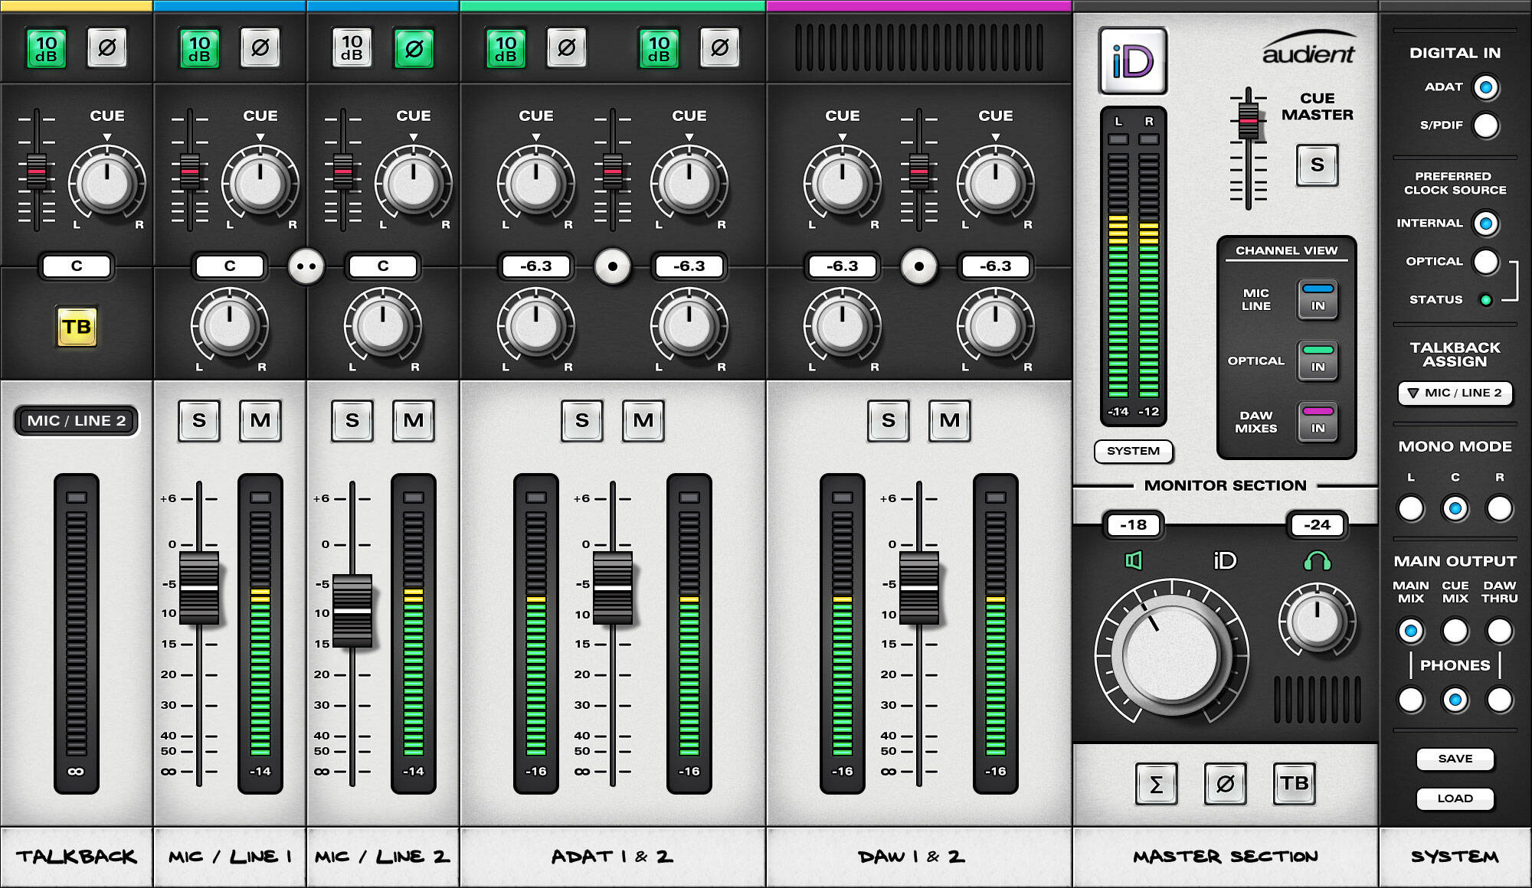Click the SYSTEM button under the meters

pos(1134,451)
